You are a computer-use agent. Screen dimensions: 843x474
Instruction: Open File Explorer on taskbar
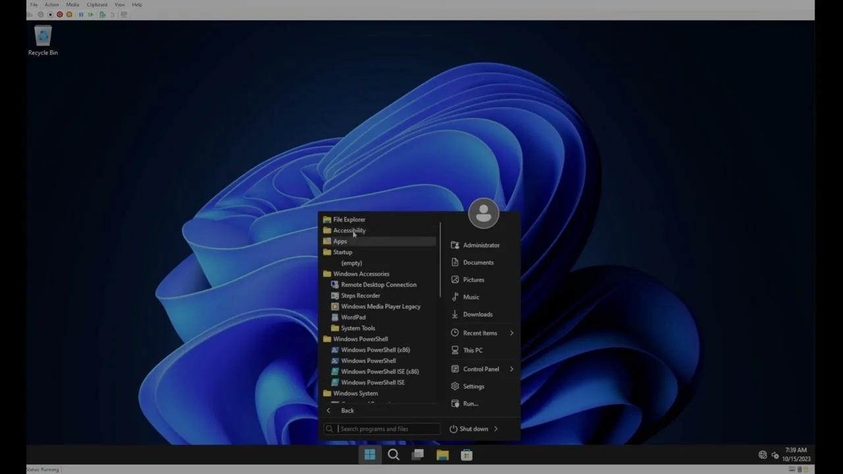click(x=442, y=455)
